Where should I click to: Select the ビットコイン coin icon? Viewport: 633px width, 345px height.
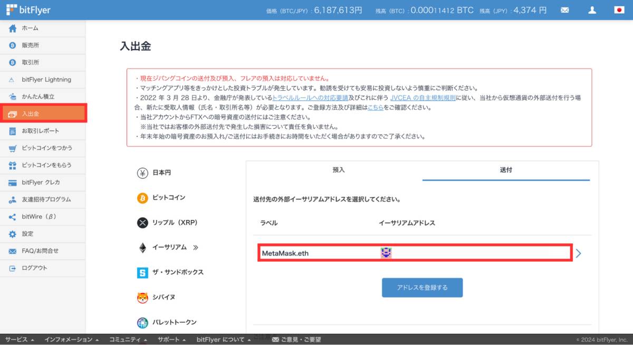(x=142, y=198)
